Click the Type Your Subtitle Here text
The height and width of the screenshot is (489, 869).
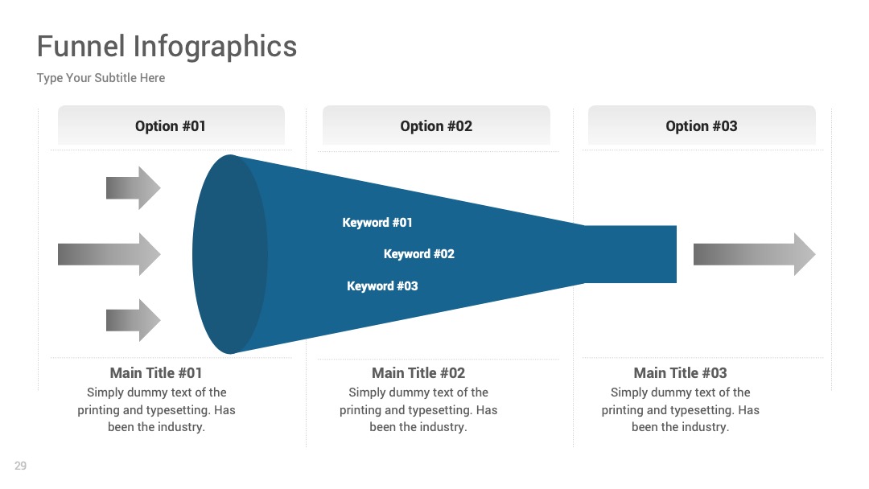pyautogui.click(x=101, y=78)
